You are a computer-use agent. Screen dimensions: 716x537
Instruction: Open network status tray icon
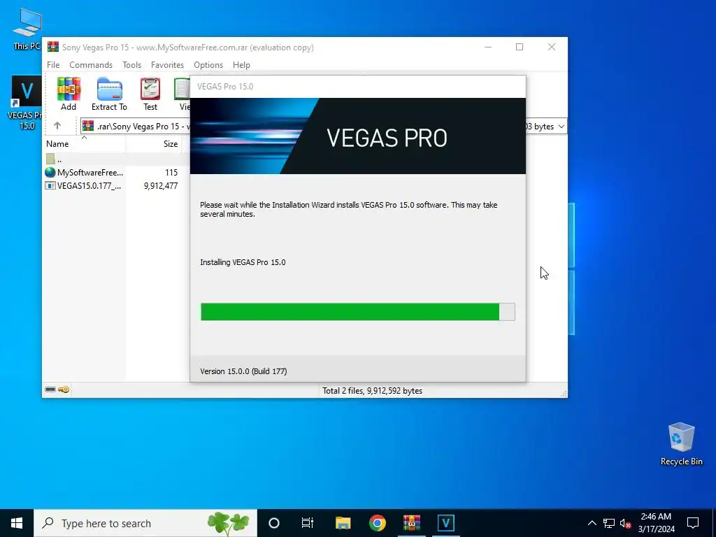tap(609, 523)
